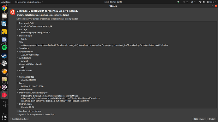Select the CrashCounter value 1
The width and height of the screenshot is (218, 122).
point(22,74)
